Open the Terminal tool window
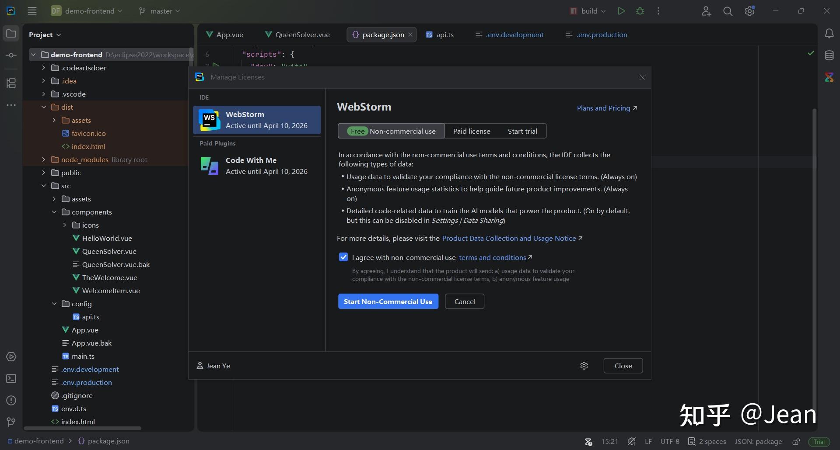Screen dimensions: 840x450 coord(11,379)
